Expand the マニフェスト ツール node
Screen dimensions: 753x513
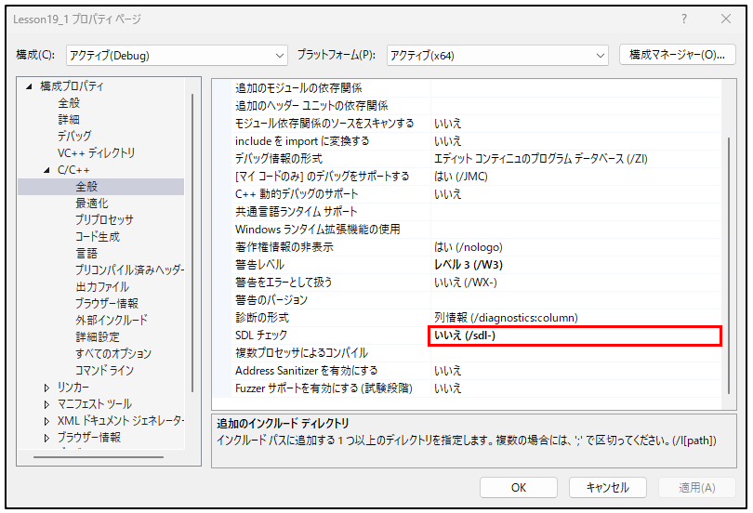click(x=47, y=404)
